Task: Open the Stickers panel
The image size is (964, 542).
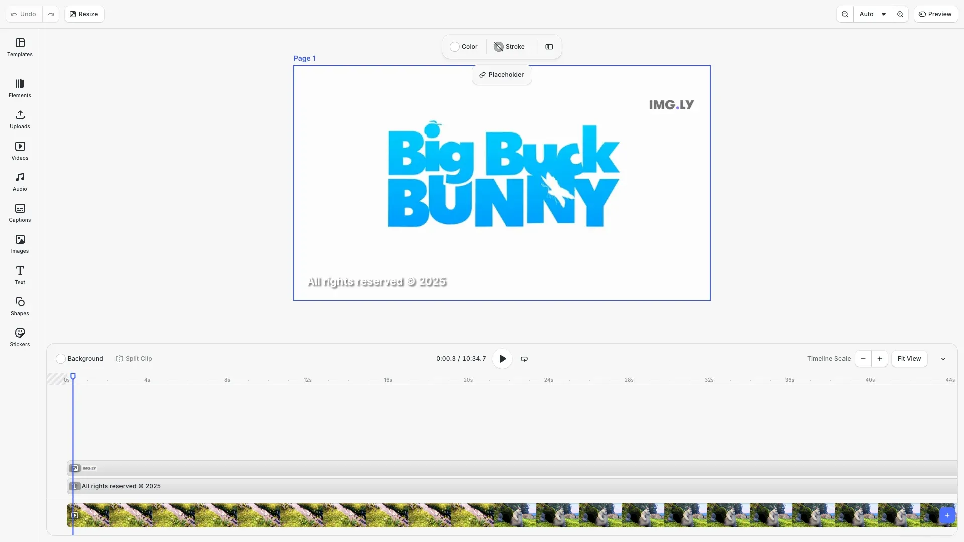Action: [x=20, y=337]
